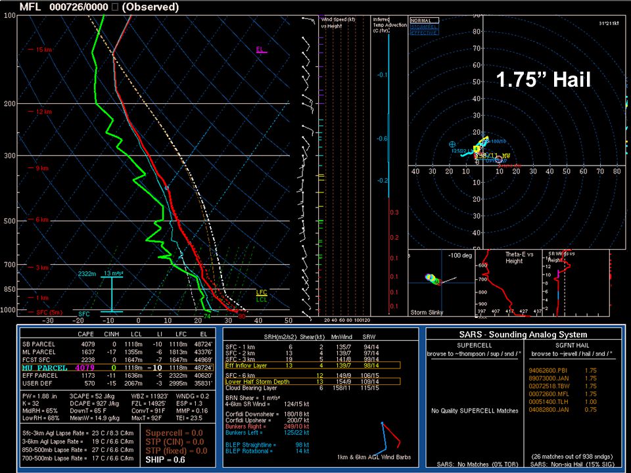Click the 'STP (CIN) = 0.0' value

[x=175, y=442]
